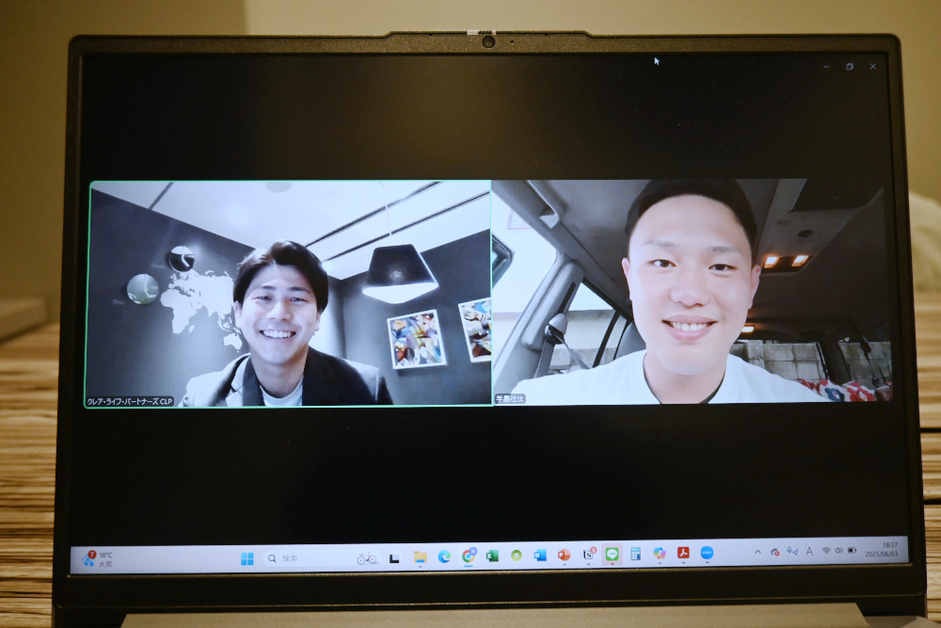Click the Windows Start button
This screenshot has width=941, height=628.
pos(247,558)
